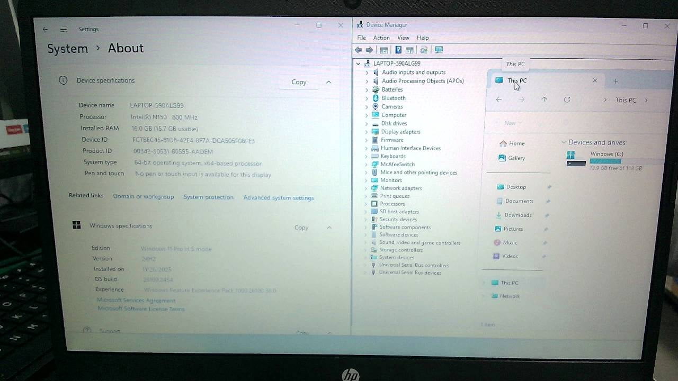Image resolution: width=678 pixels, height=381 pixels.
Task: Open Advanced system settings link
Action: pos(279,197)
